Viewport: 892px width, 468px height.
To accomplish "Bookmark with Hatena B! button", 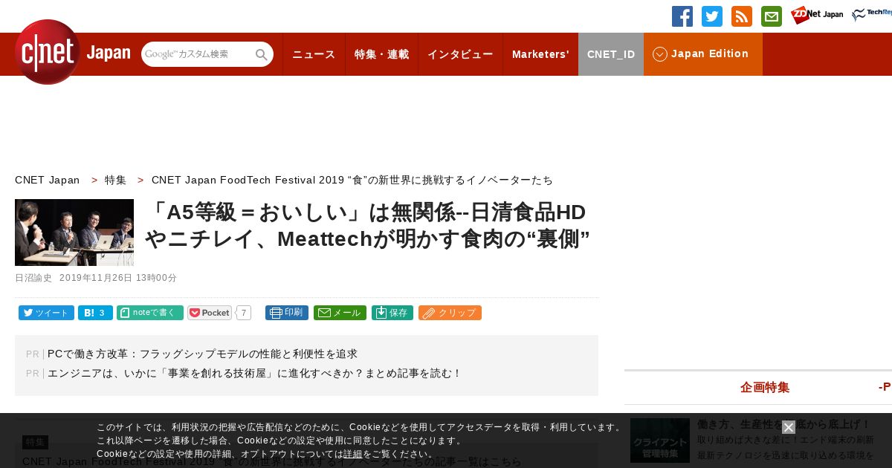I will pos(95,313).
